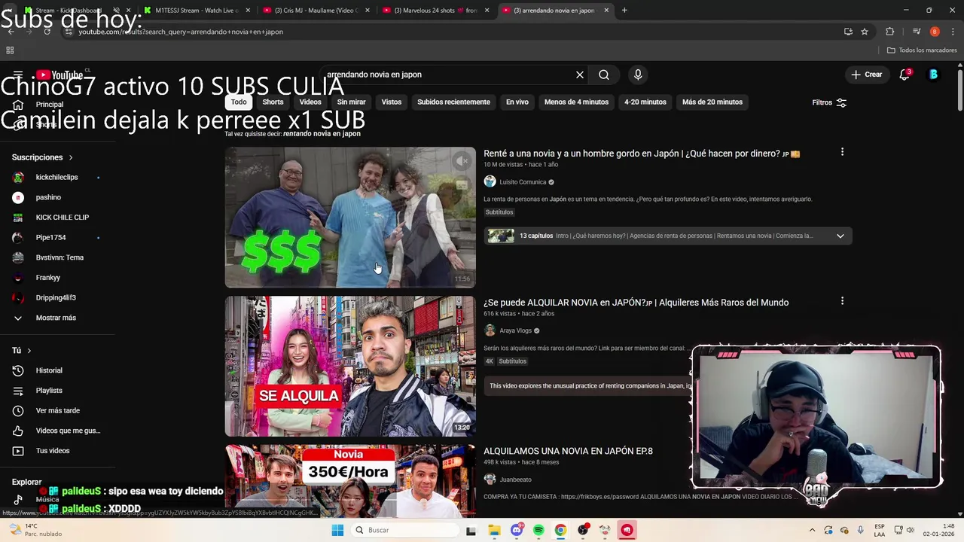Open the Luisito Comunica video thumbnail
964x542 pixels.
tap(350, 218)
